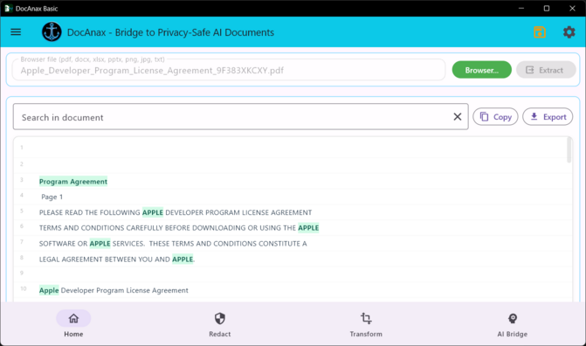Click the DocAnax Basic title bar icon

pyautogui.click(x=8, y=8)
